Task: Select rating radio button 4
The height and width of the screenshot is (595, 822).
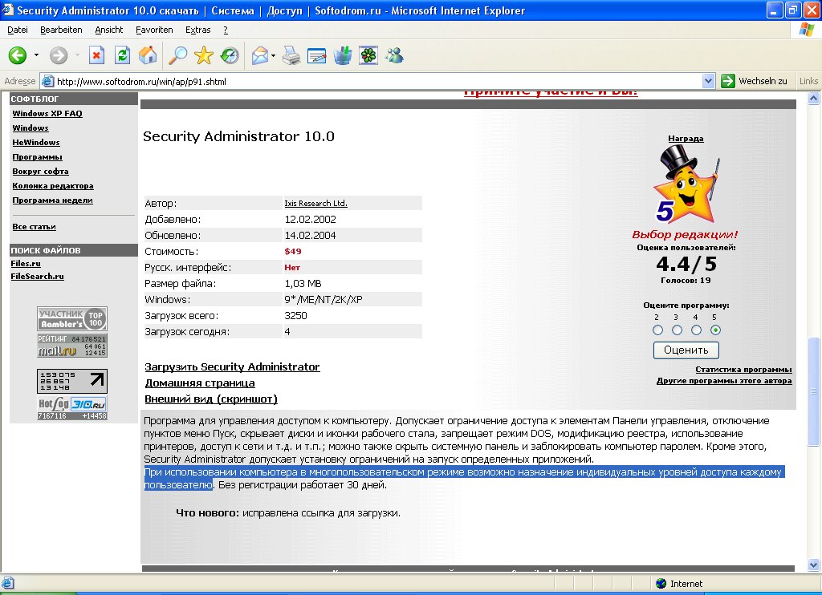Action: [x=696, y=330]
